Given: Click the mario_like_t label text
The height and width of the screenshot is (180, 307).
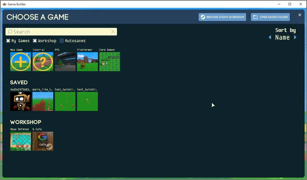Looking at the screenshot, I should 42,90.
